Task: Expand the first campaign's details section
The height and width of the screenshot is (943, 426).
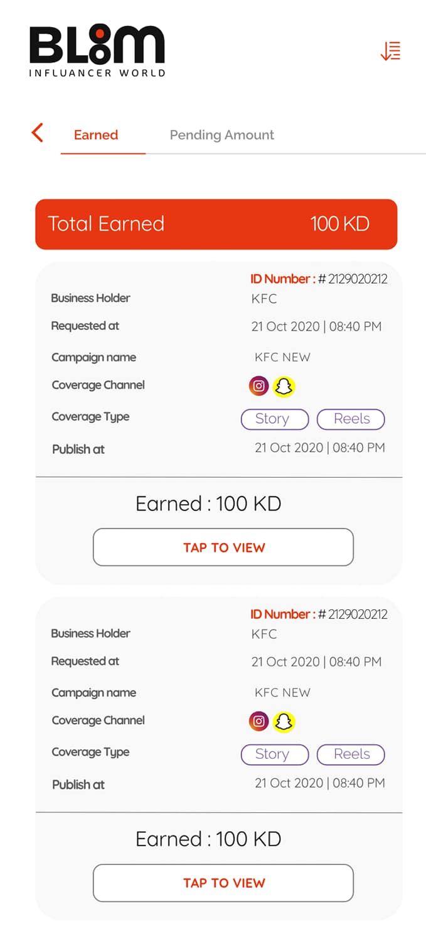Action: pyautogui.click(x=216, y=365)
